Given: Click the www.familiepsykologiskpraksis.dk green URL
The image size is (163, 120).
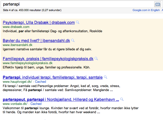Looking at the screenshot, I should (27, 63).
